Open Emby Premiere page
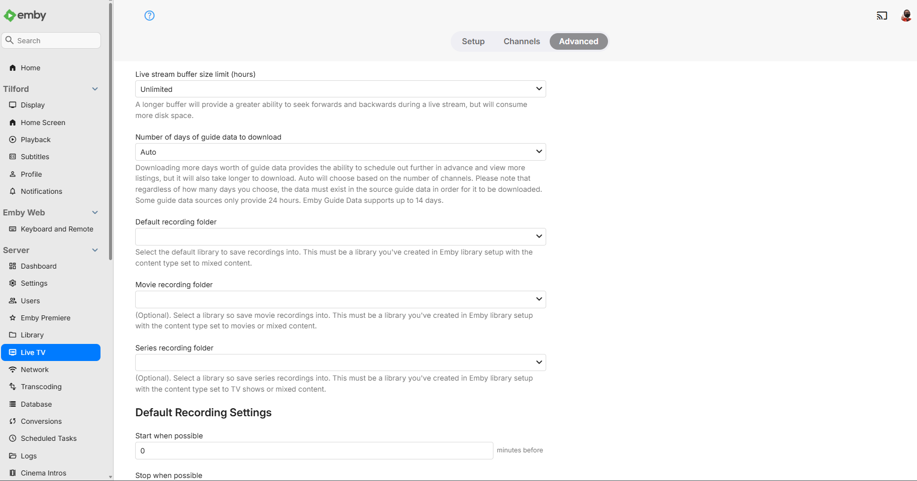917x481 pixels. coord(46,318)
